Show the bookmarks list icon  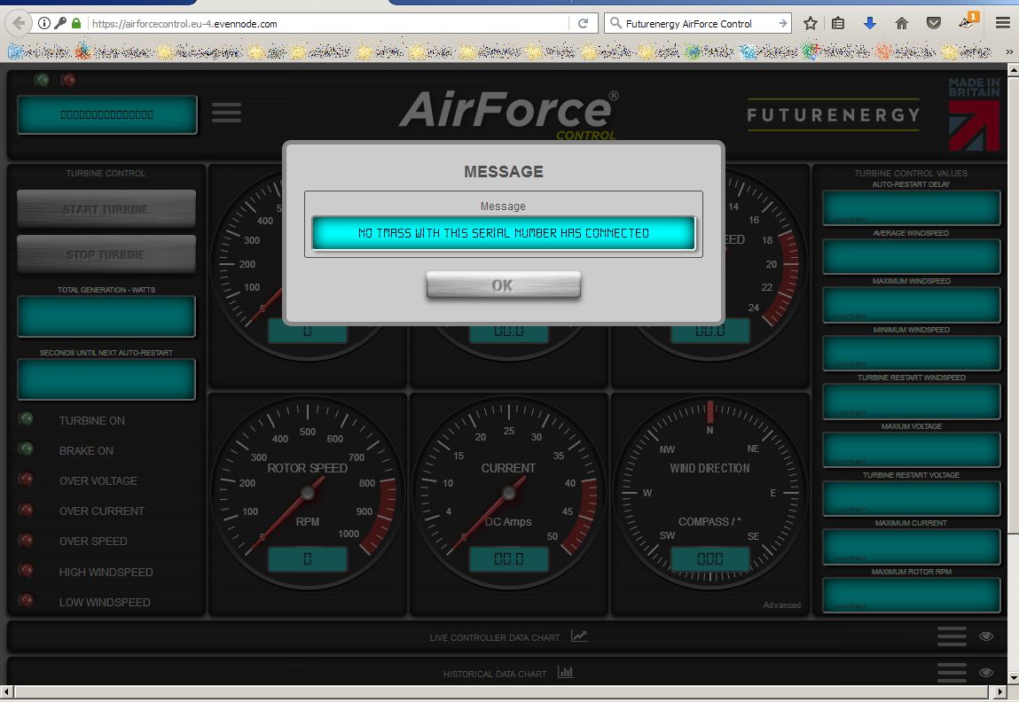click(838, 23)
